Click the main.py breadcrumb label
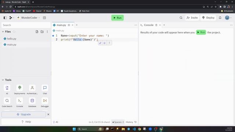 (x=60, y=30)
